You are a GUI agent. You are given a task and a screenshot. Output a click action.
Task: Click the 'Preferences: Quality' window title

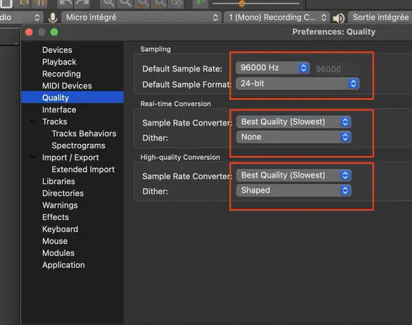[334, 32]
